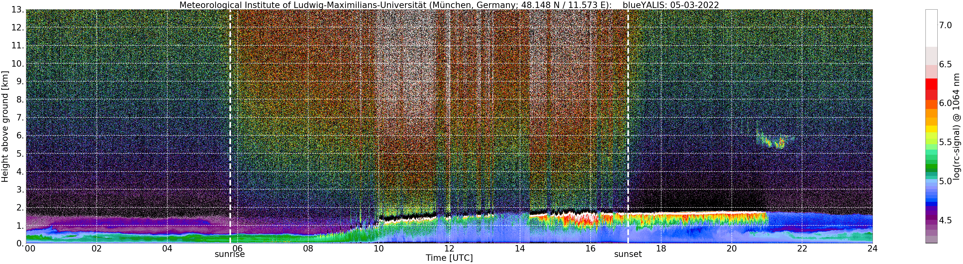Click the y-axis tick label '1.'
The image size is (963, 264).
[20, 226]
